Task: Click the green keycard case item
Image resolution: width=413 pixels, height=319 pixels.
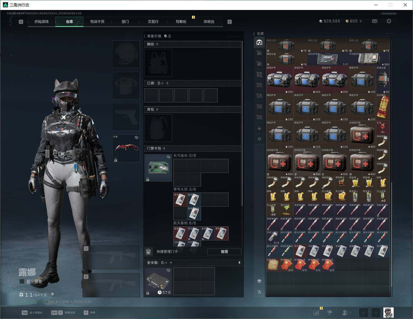Action: (x=158, y=168)
